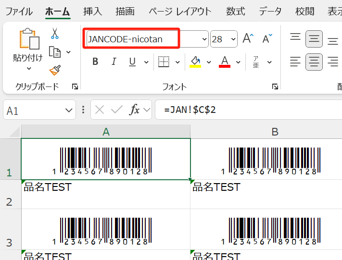This screenshot has width=342, height=260.
Task: Apply the red font color A
Action: pyautogui.click(x=225, y=62)
